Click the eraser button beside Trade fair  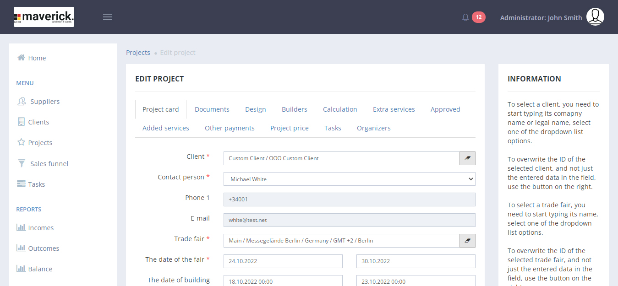(x=467, y=241)
